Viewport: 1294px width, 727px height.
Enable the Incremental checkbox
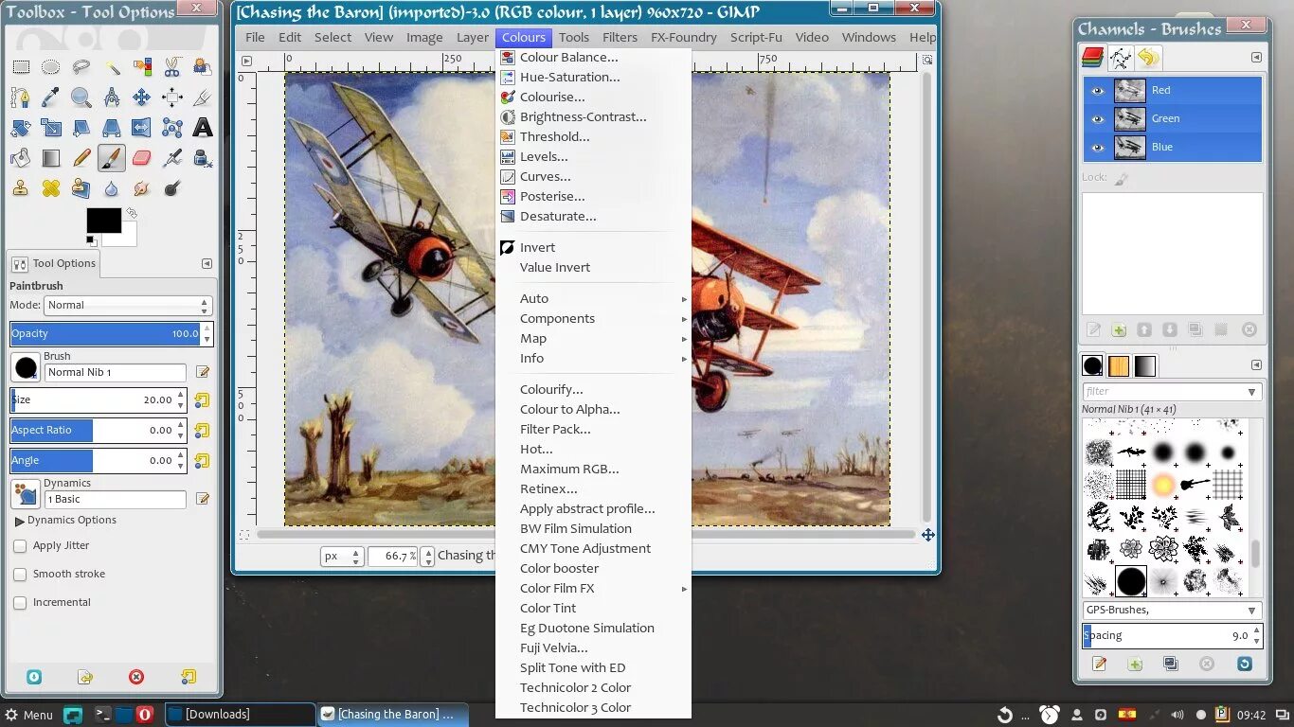(x=20, y=603)
